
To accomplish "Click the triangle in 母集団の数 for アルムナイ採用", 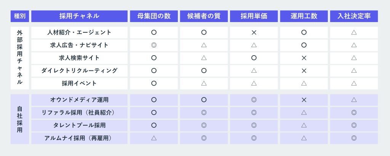I will click(x=154, y=138).
